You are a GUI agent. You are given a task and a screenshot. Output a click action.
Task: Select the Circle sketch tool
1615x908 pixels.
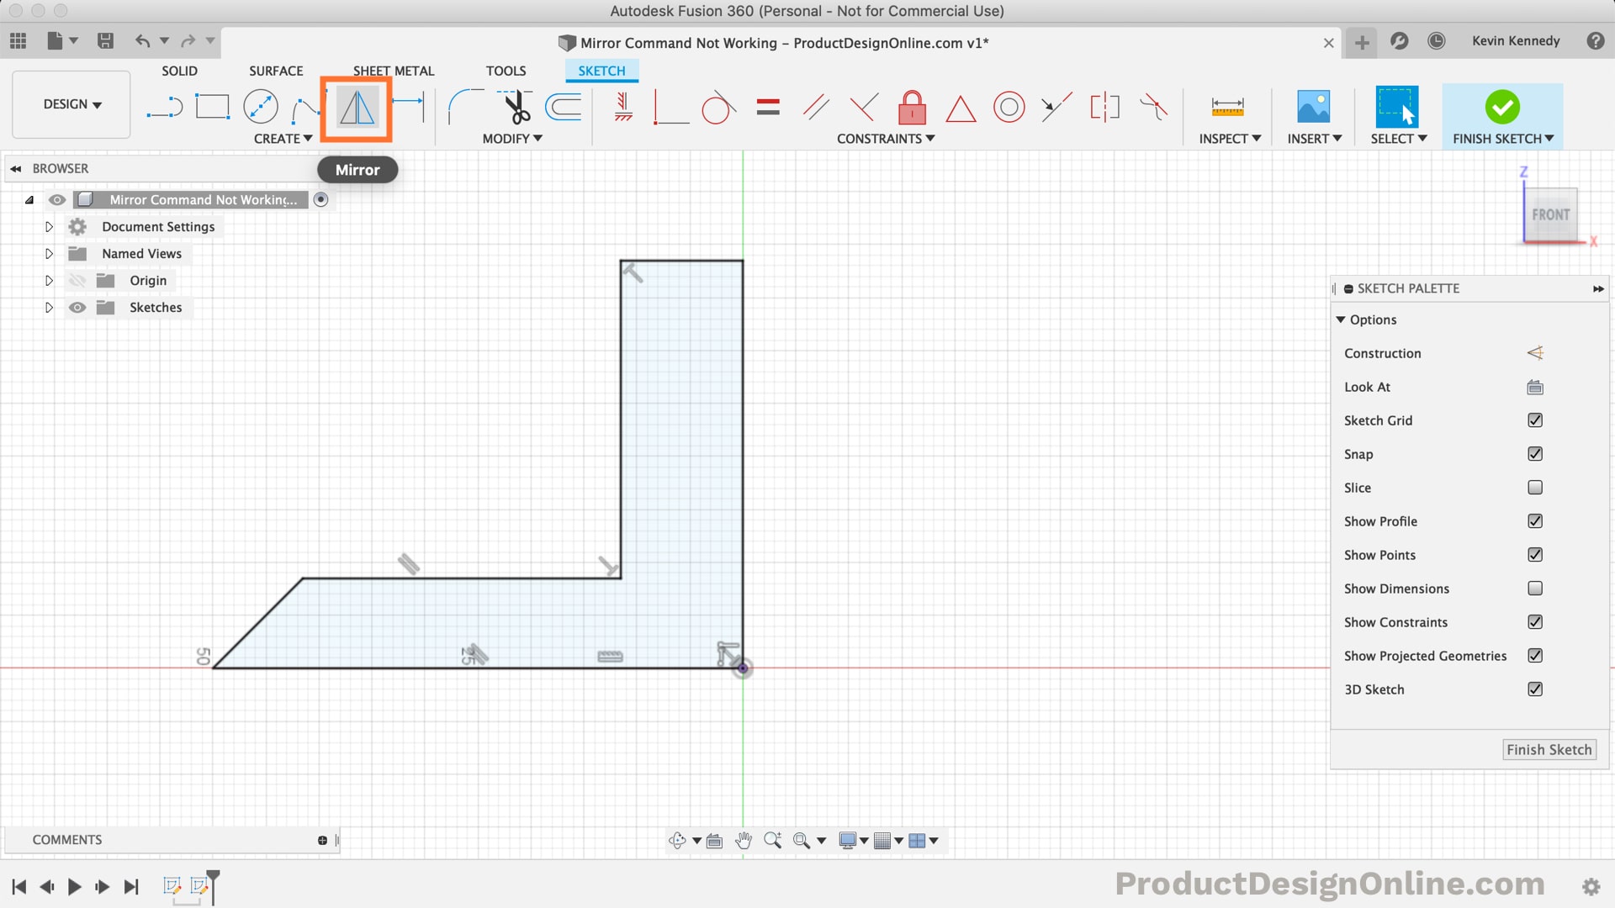[261, 107]
